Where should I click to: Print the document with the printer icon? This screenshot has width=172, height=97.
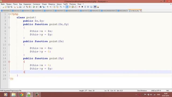pyautogui.click(x=20, y=7)
